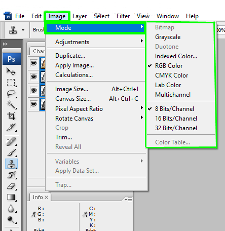Select the Move tool

(11, 71)
